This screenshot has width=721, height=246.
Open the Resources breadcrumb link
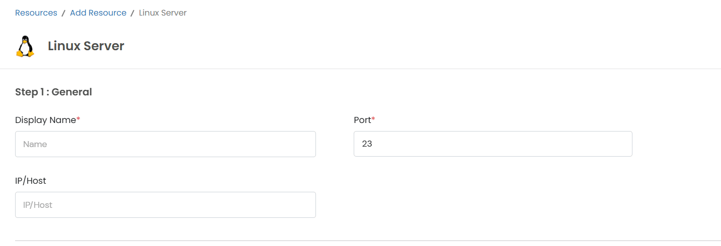click(x=36, y=13)
